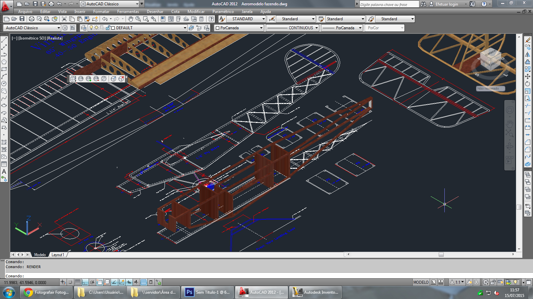Open the Desenhar menu
The image size is (533, 299).
point(155,12)
